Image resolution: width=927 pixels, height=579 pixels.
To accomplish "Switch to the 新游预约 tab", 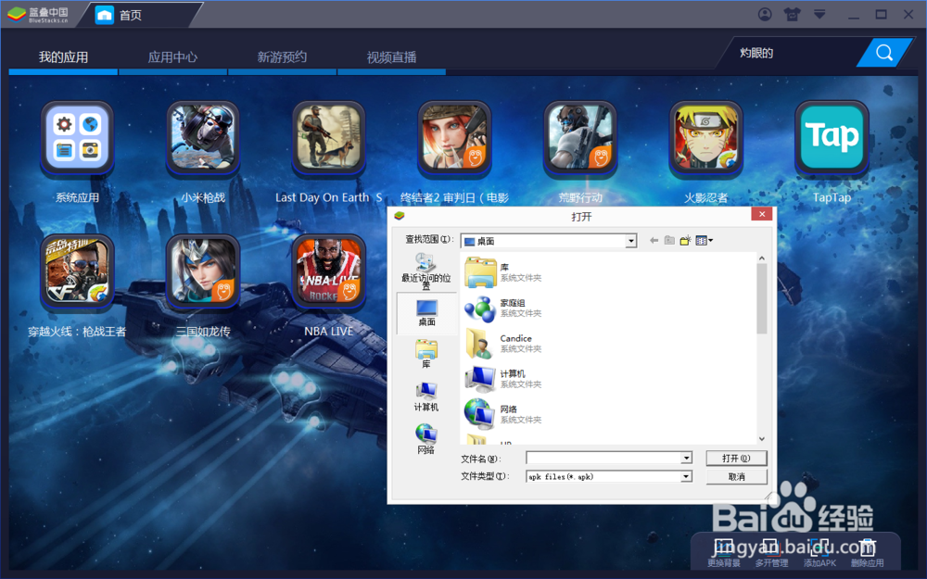I will pos(282,57).
